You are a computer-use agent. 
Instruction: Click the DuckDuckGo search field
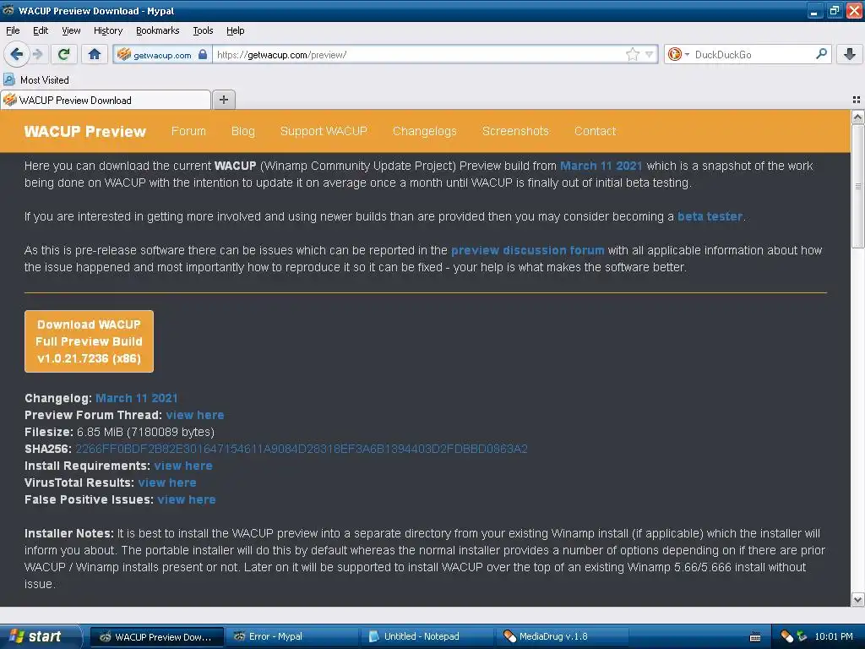[753, 54]
